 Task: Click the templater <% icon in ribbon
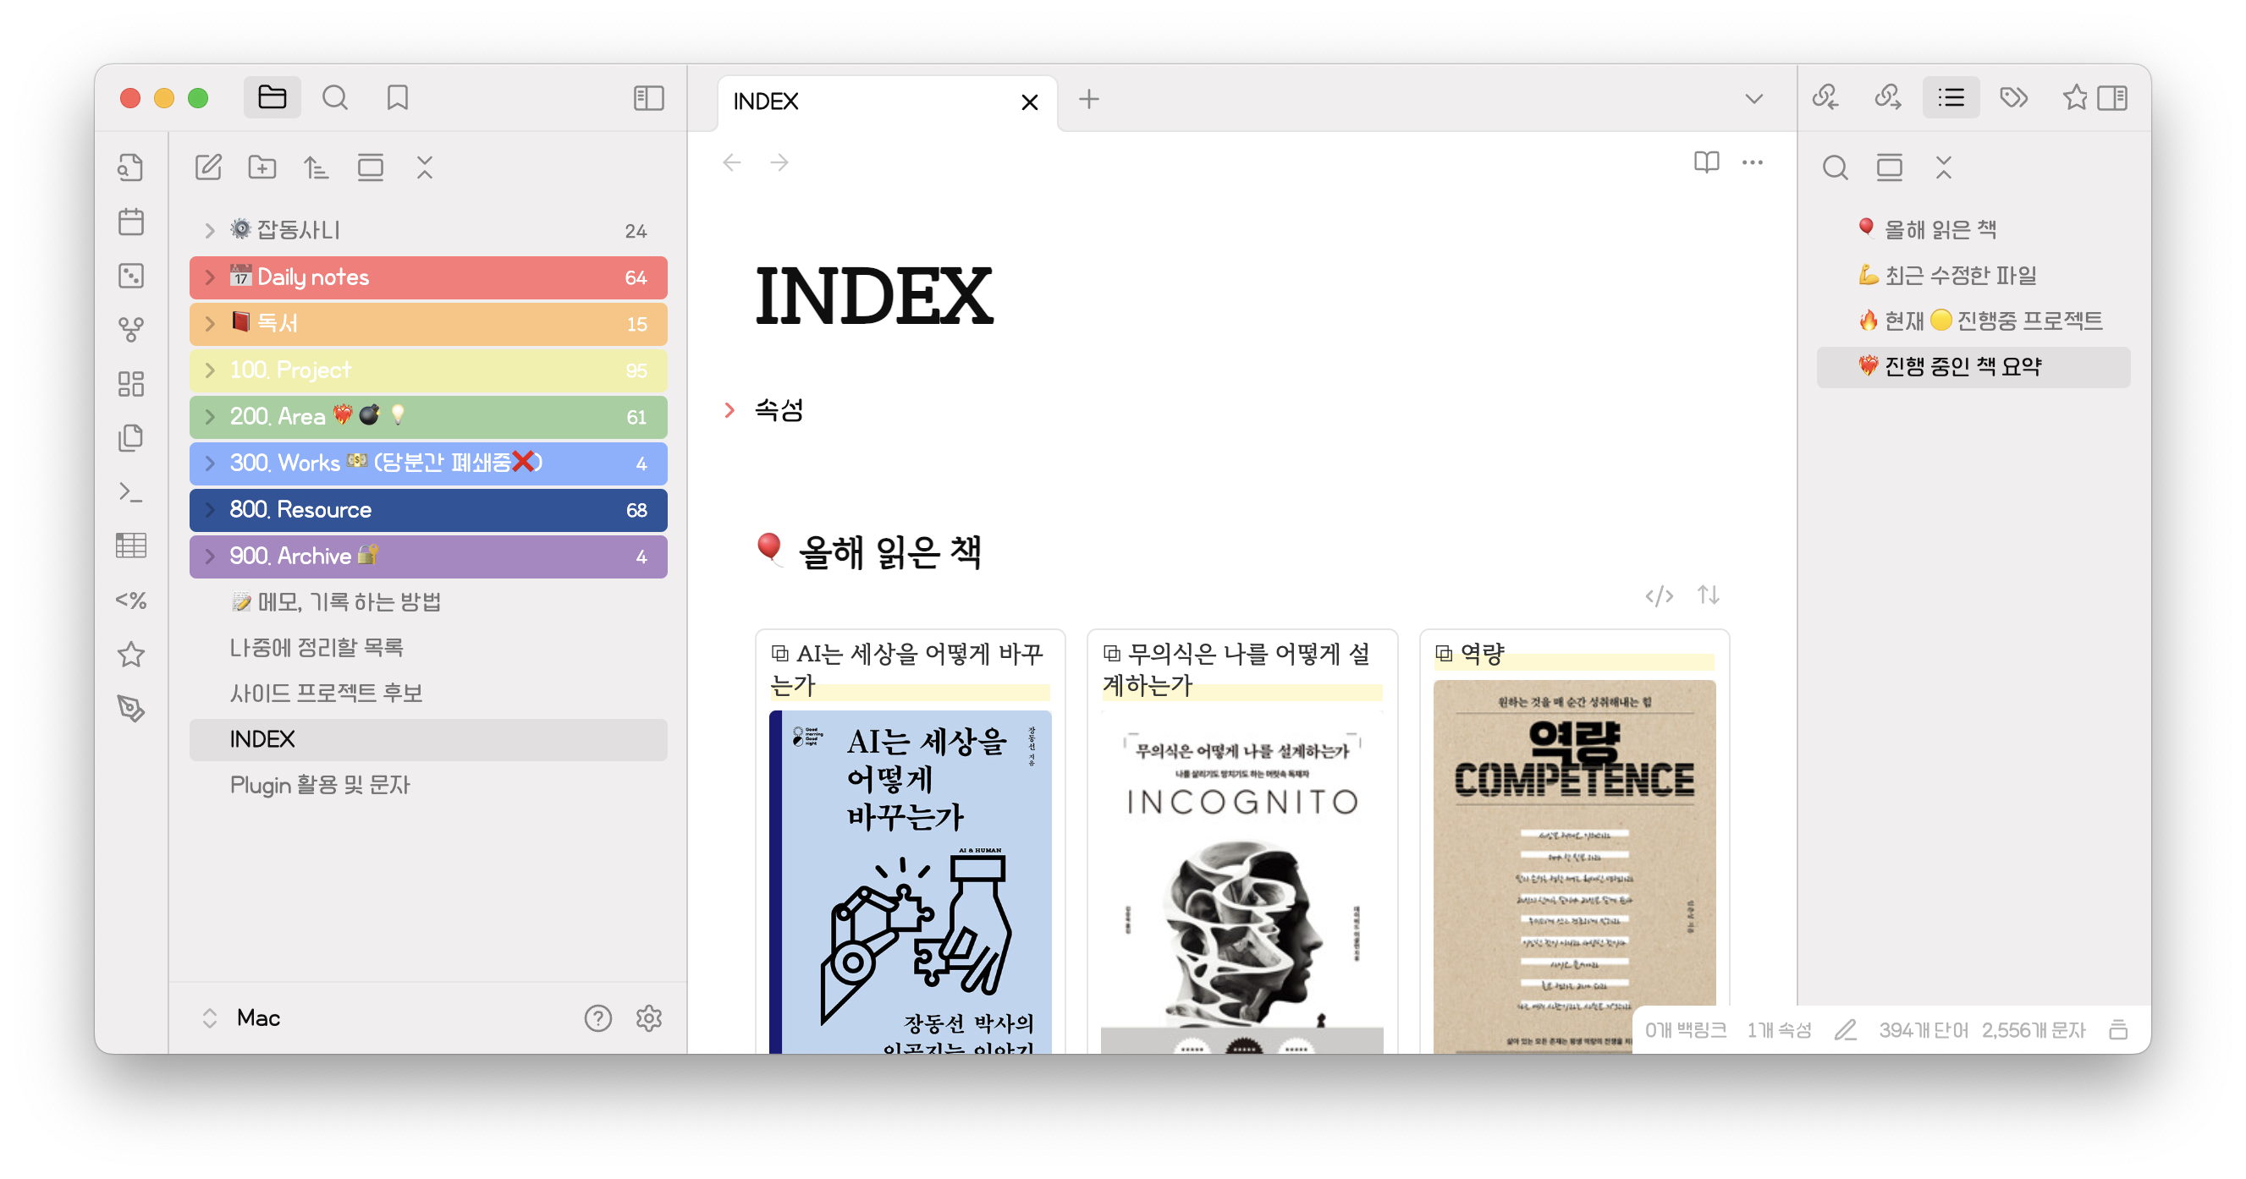131,600
